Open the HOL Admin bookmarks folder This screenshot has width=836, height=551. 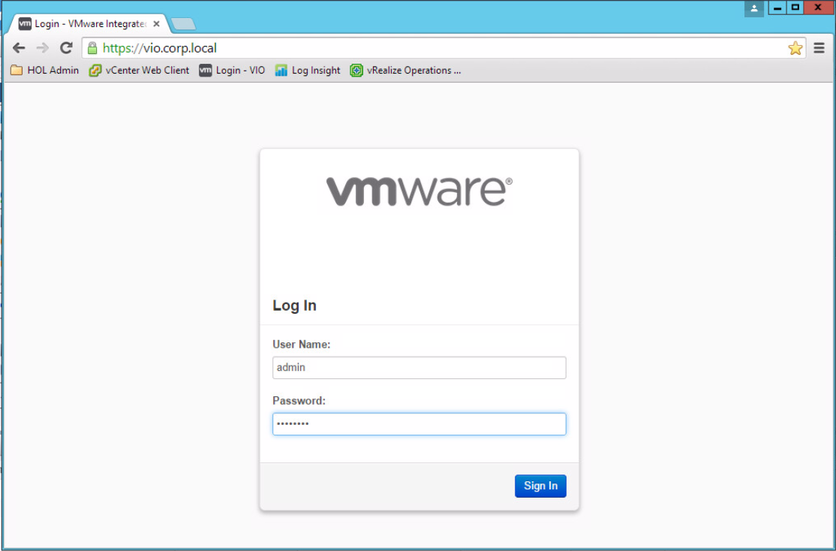[x=45, y=71]
